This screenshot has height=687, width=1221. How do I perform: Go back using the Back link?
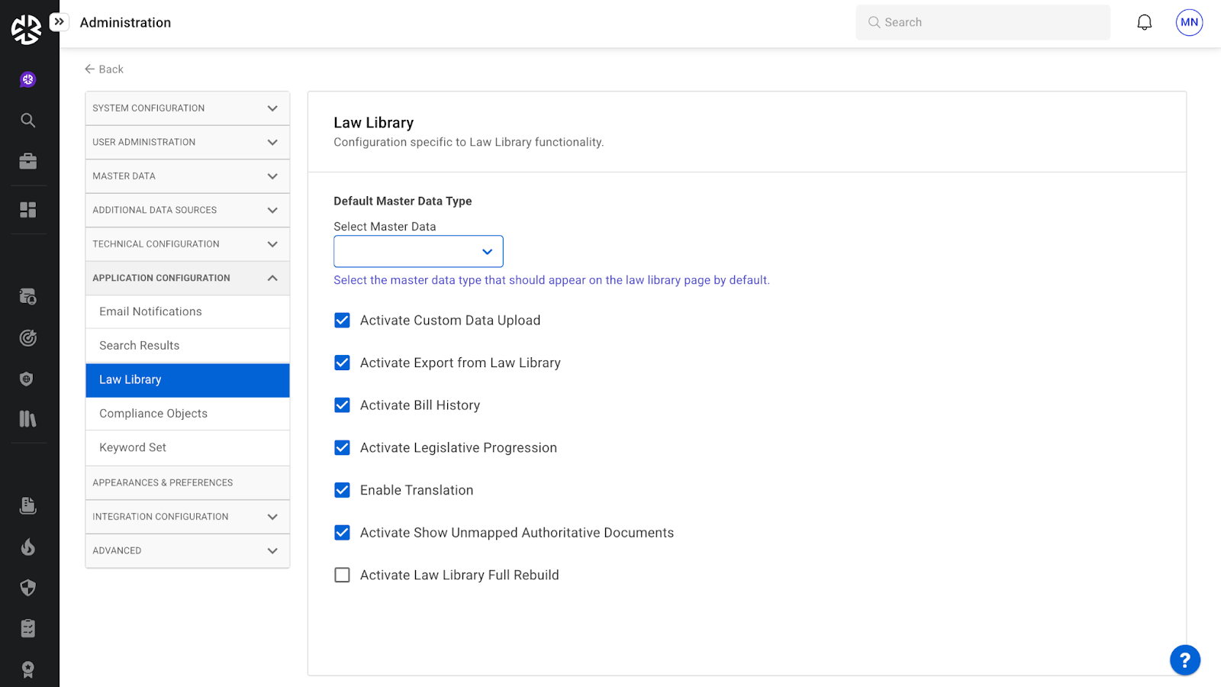point(104,69)
